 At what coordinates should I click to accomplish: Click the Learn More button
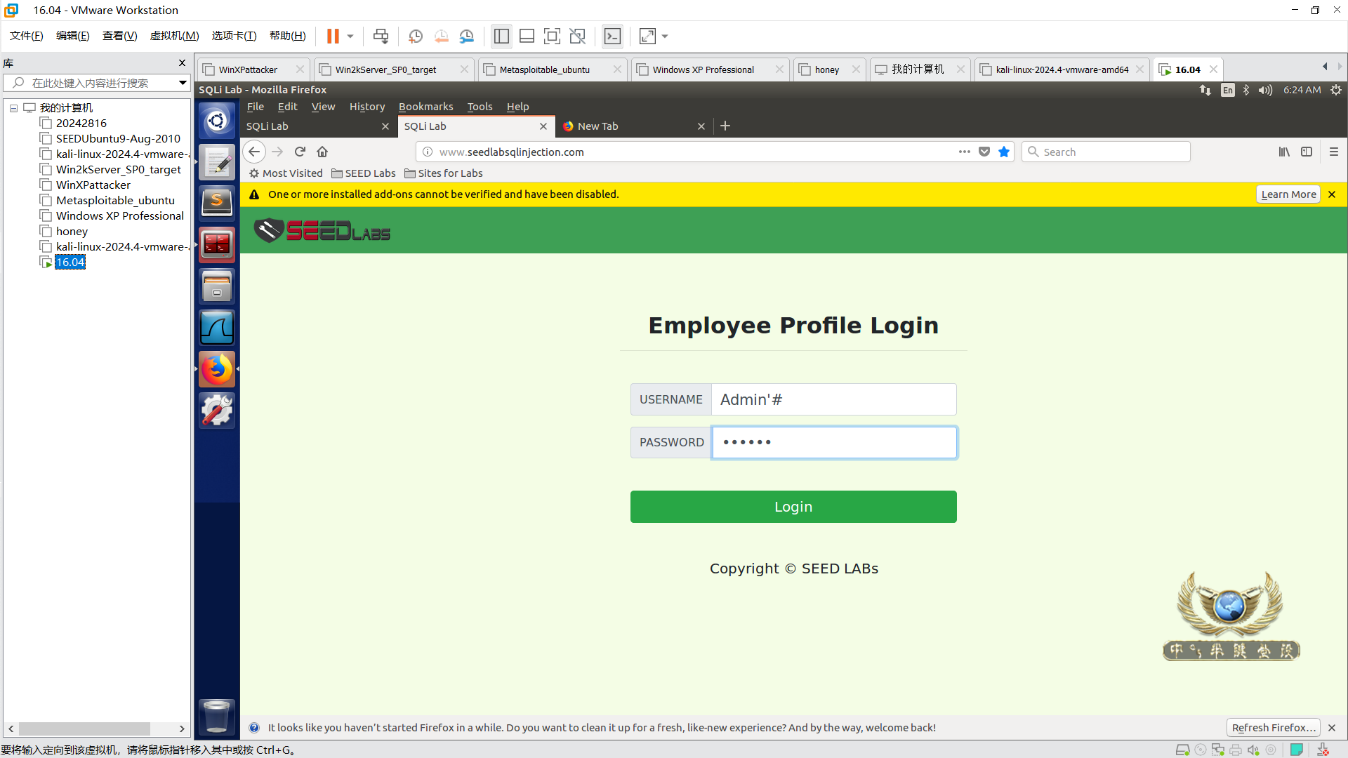1288,194
